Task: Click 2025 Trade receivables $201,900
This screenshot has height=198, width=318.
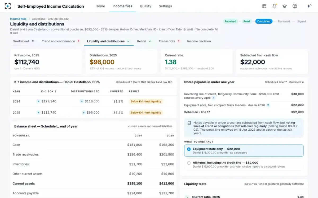Action: (167, 155)
